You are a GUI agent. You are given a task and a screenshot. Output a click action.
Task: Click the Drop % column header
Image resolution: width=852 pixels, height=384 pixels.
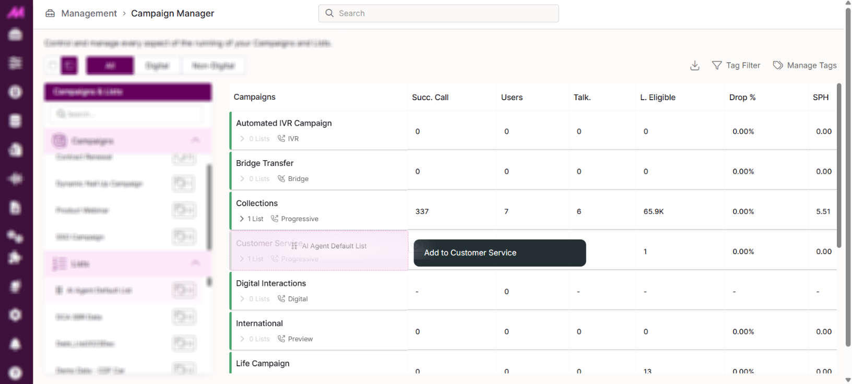742,98
